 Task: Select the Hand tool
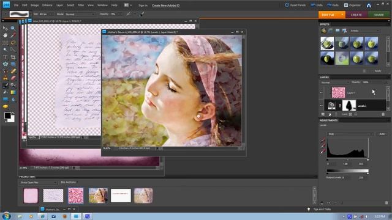coord(6,35)
